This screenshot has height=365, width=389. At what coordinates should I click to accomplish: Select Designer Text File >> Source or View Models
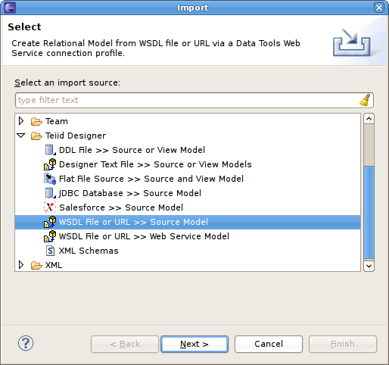155,164
